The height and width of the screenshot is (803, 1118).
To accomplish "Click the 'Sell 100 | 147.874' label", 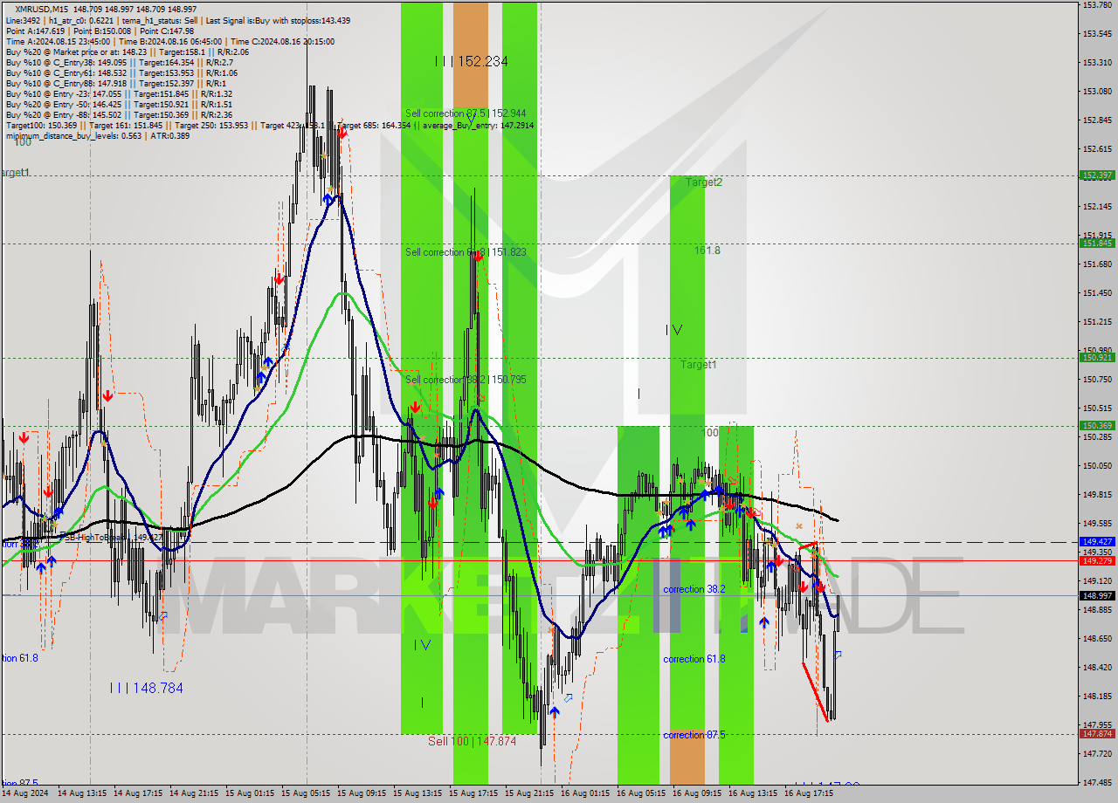I will pos(472,741).
